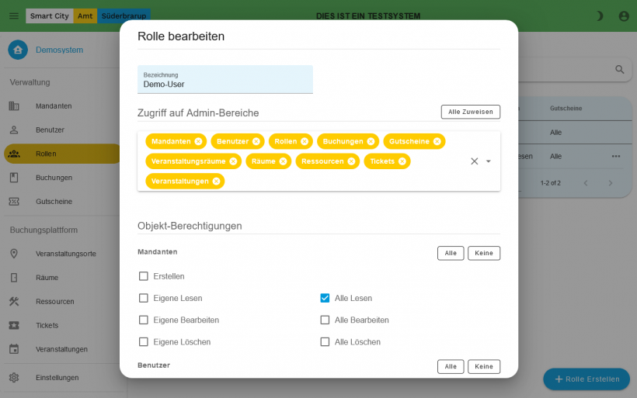Toggle dark mode moon icon
Viewport: 637px width, 398px height.
[x=599, y=16]
